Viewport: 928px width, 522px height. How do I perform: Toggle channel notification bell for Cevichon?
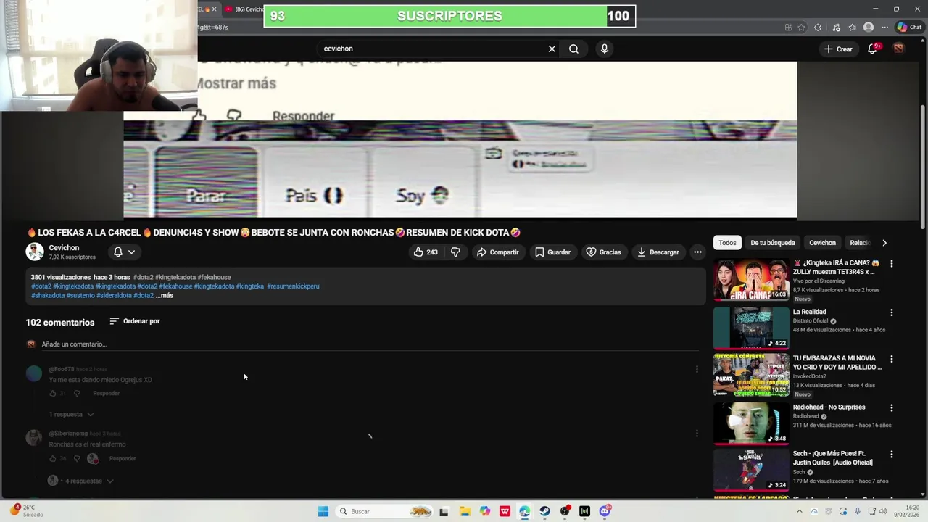[118, 252]
